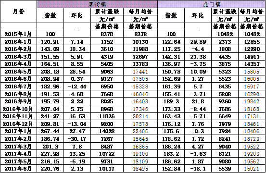Click the cell with value 11836
Viewport: 266px width, 173px height.
pos(107,116)
